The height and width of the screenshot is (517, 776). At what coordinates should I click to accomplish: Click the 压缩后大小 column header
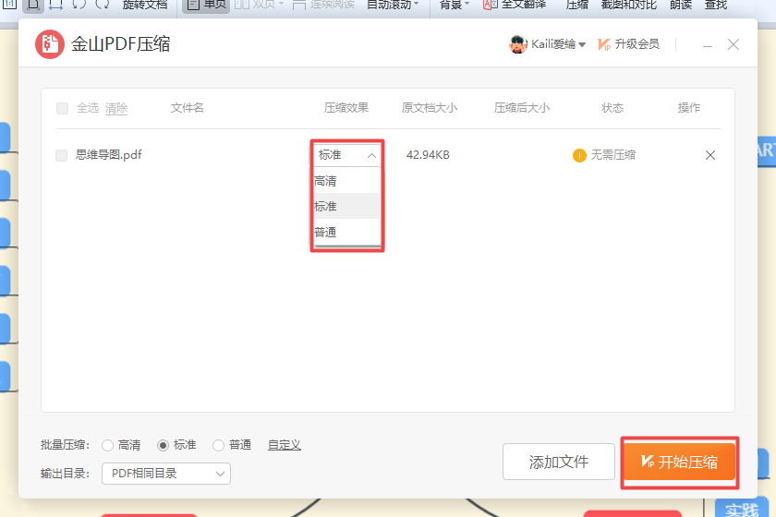coord(522,108)
